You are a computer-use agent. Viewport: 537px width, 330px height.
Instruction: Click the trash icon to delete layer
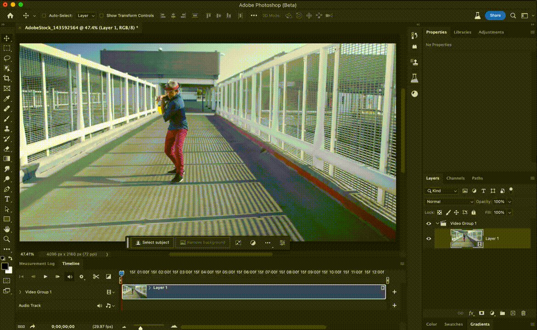[x=523, y=313]
